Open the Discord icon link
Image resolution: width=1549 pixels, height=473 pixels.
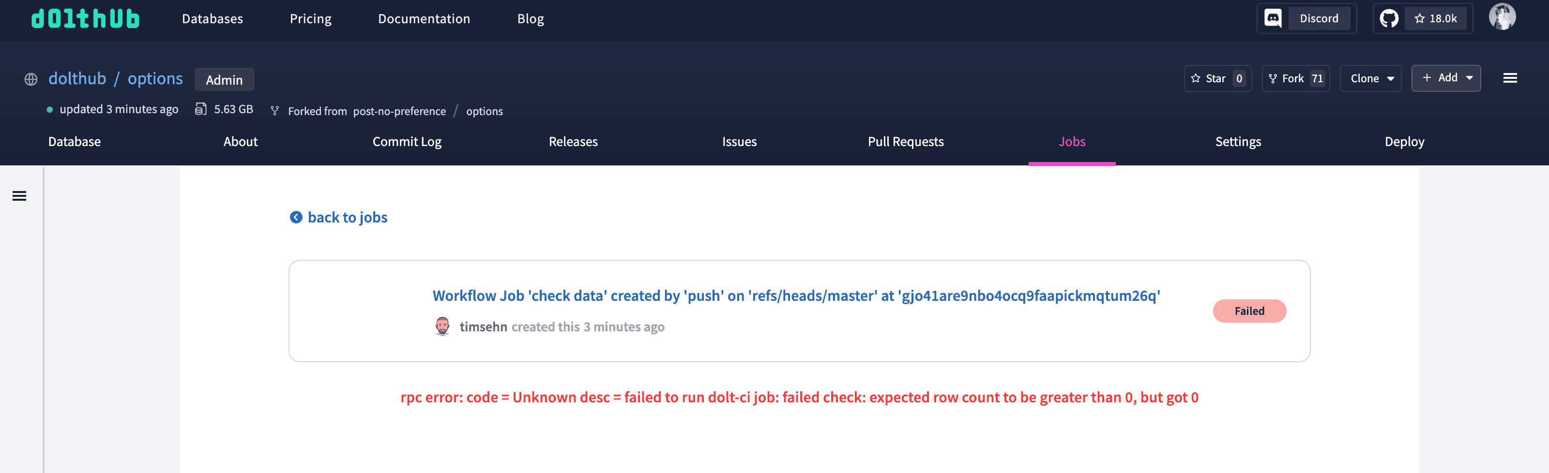point(1273,18)
